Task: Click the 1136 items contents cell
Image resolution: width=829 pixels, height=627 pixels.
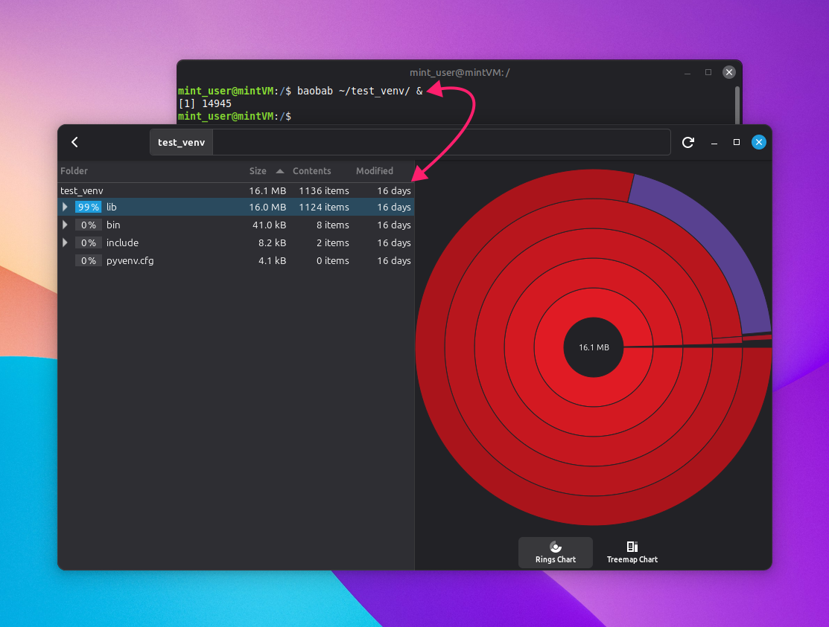Action: pyautogui.click(x=323, y=190)
